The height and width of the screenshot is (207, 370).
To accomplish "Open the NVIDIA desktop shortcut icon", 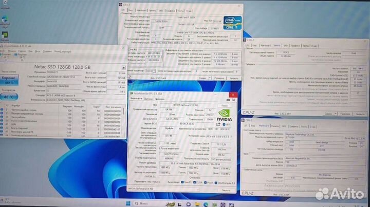I will coord(6,35).
